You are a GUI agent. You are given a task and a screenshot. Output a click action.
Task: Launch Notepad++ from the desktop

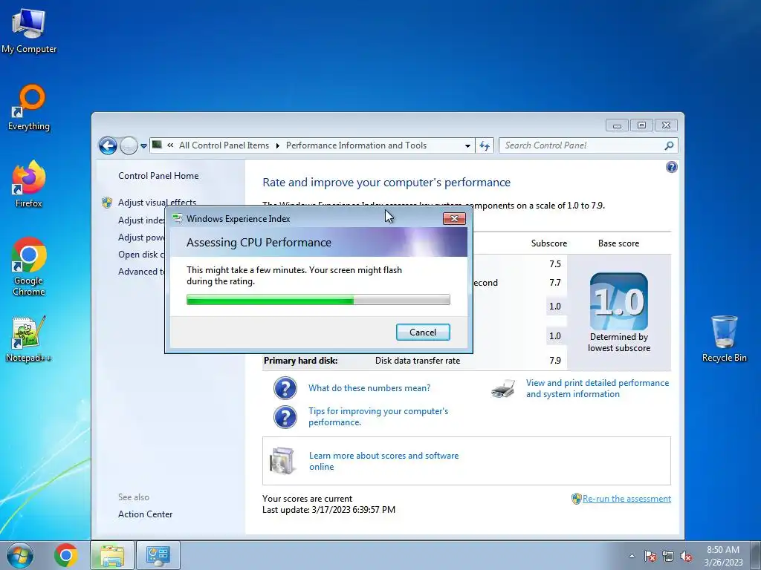29,339
